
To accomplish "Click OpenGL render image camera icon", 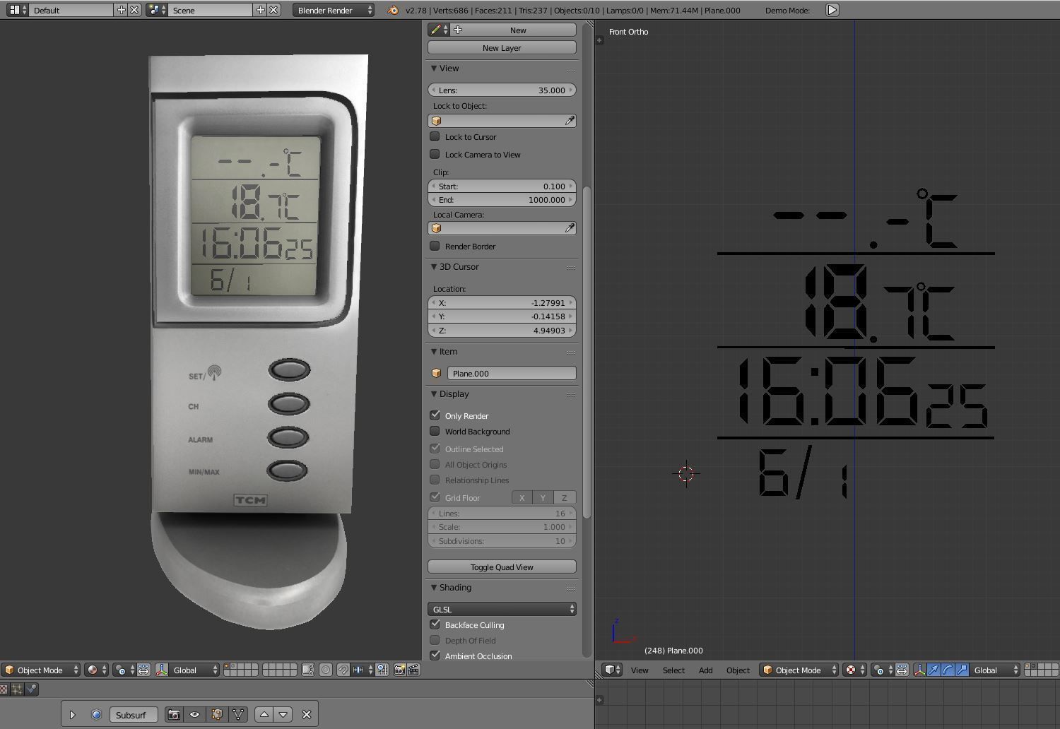I will [x=400, y=670].
